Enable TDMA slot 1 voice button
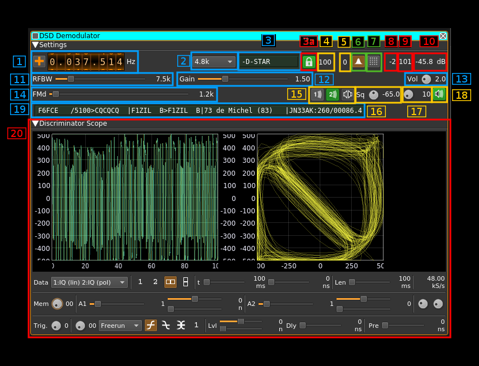The width and height of the screenshot is (479, 366). tap(317, 94)
